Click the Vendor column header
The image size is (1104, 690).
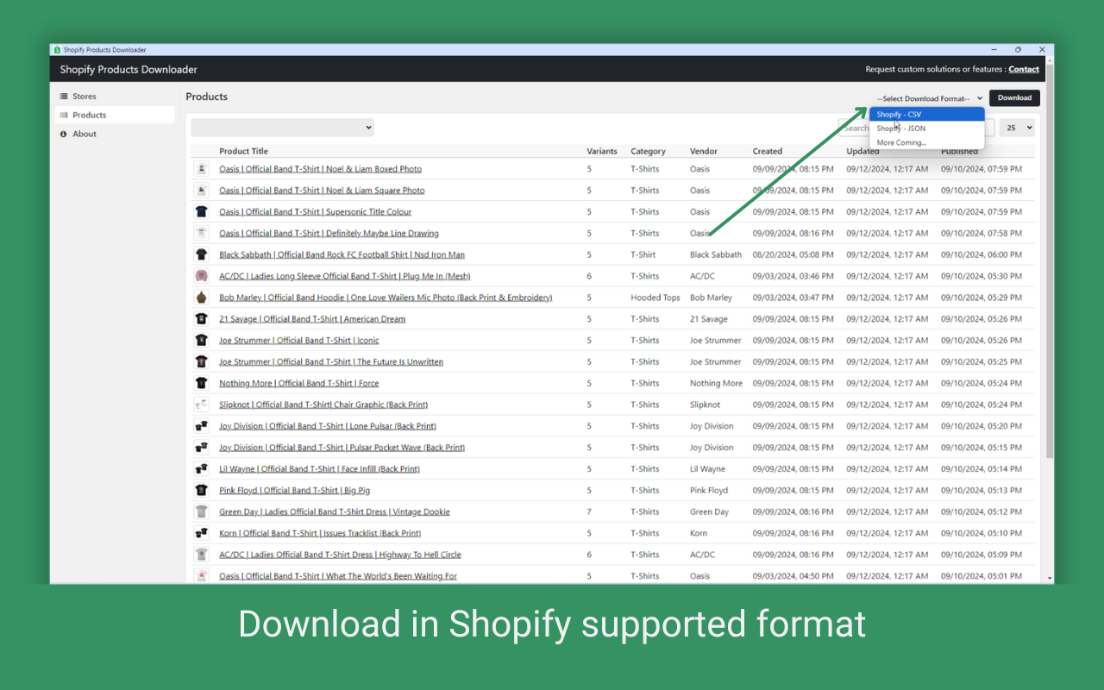pyautogui.click(x=704, y=151)
